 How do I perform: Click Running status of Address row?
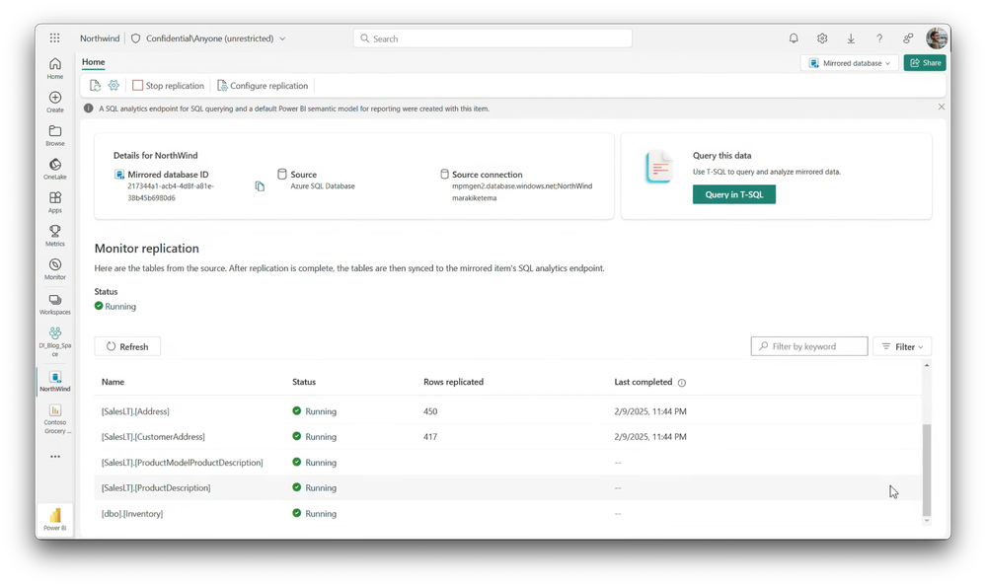[315, 411]
